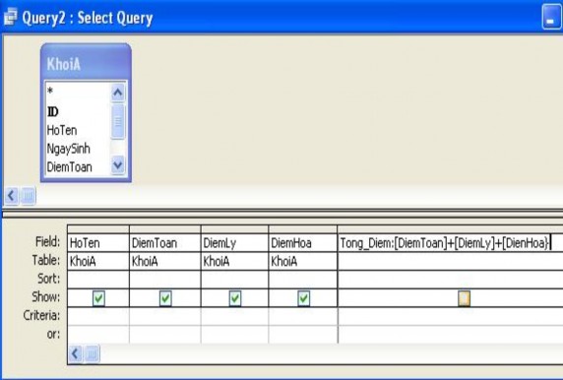
Task: Click the KhoiA list scroll up arrow
Action: 118,93
